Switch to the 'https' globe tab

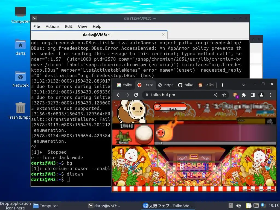coord(165,85)
